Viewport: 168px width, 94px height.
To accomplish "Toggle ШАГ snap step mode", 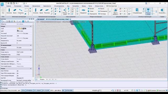I will [19, 91].
